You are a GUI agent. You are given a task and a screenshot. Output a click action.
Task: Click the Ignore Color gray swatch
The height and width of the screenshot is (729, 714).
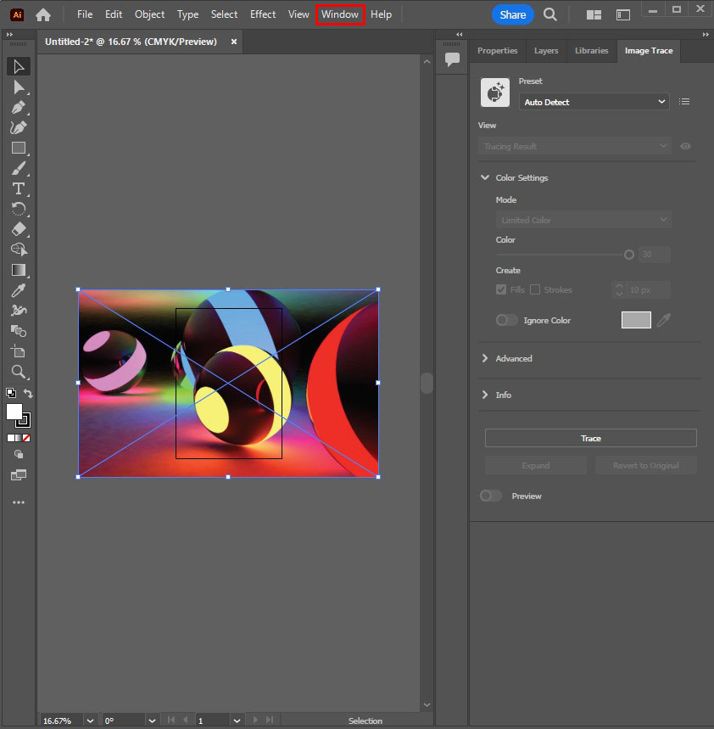coord(636,320)
